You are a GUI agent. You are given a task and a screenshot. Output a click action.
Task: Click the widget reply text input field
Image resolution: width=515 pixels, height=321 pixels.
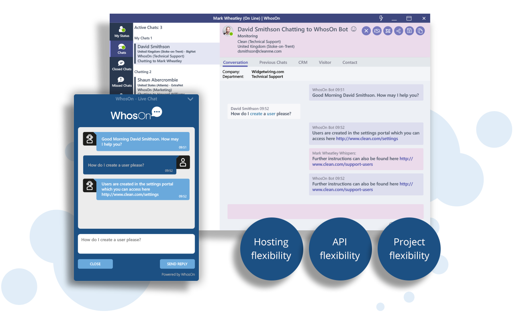coord(136,244)
